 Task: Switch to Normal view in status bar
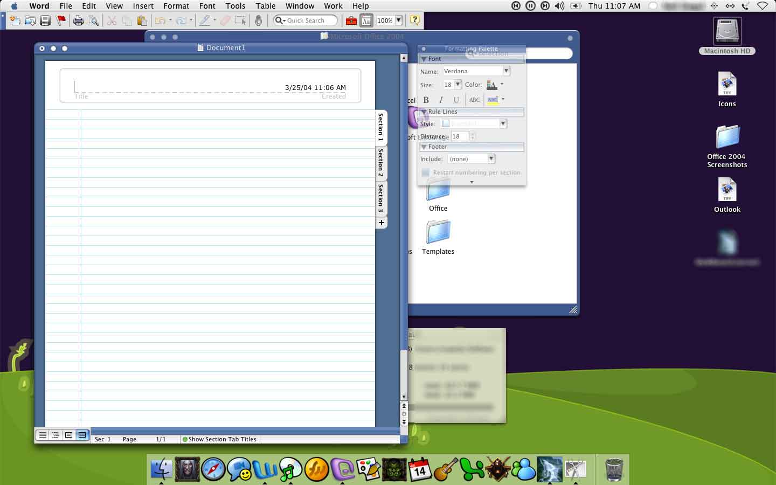[43, 435]
